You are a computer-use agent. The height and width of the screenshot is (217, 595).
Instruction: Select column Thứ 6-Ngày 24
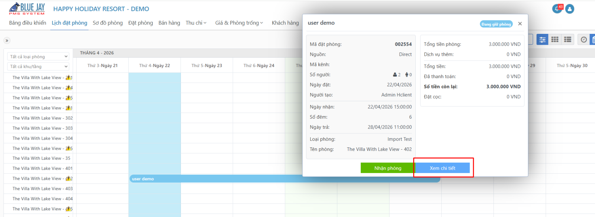pyautogui.click(x=259, y=66)
